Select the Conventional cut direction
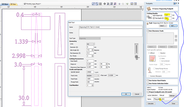 pyautogui.click(x=160, y=61)
